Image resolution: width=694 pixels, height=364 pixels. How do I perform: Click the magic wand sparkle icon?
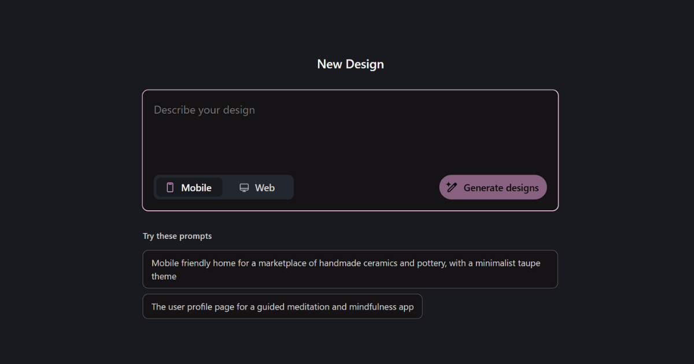pyautogui.click(x=452, y=187)
